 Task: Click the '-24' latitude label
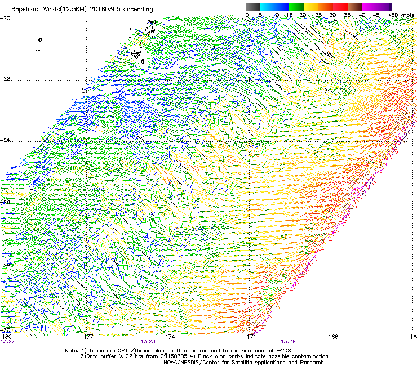6,140
